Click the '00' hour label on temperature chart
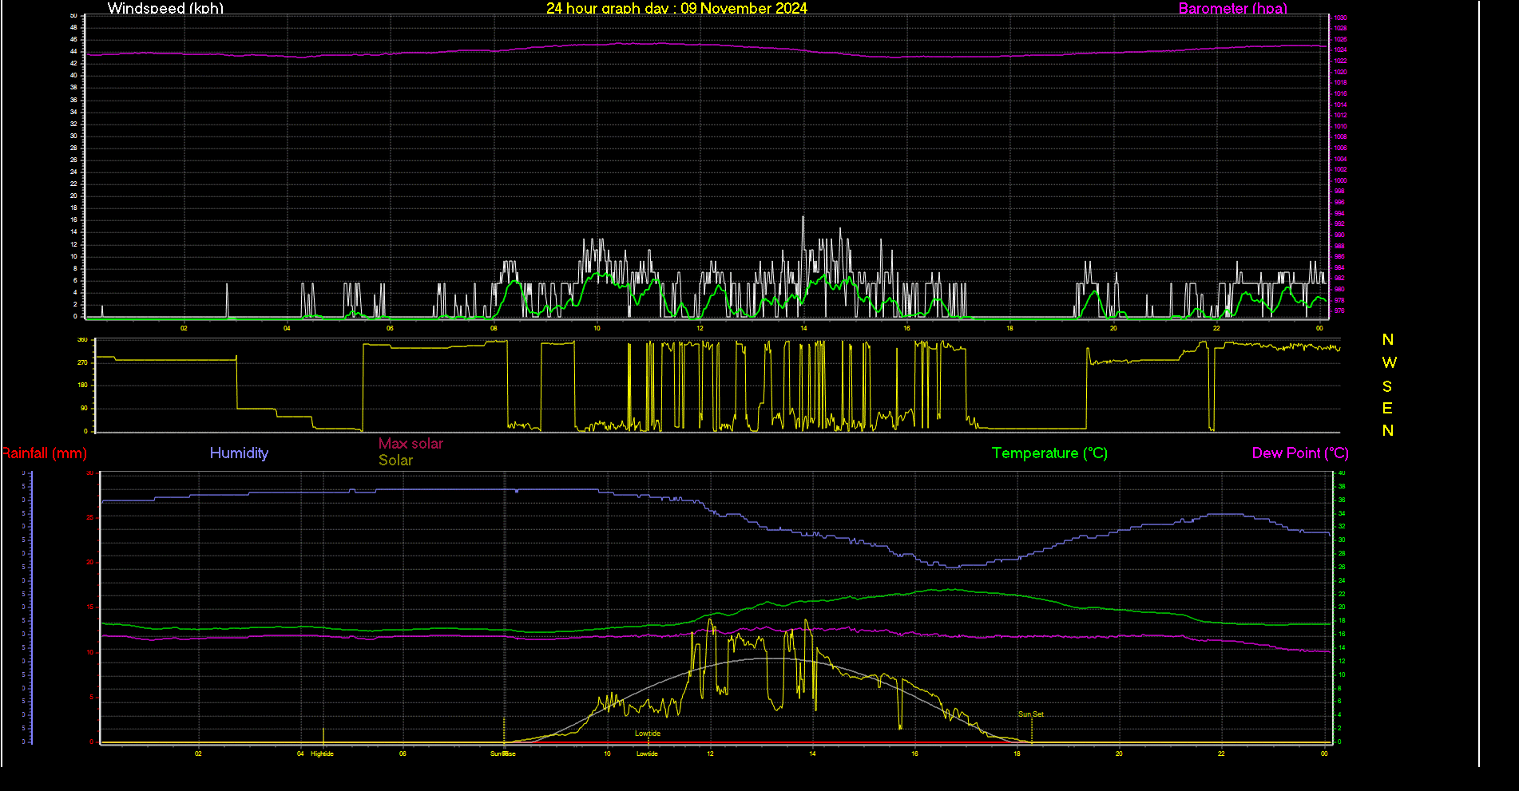 1324,753
